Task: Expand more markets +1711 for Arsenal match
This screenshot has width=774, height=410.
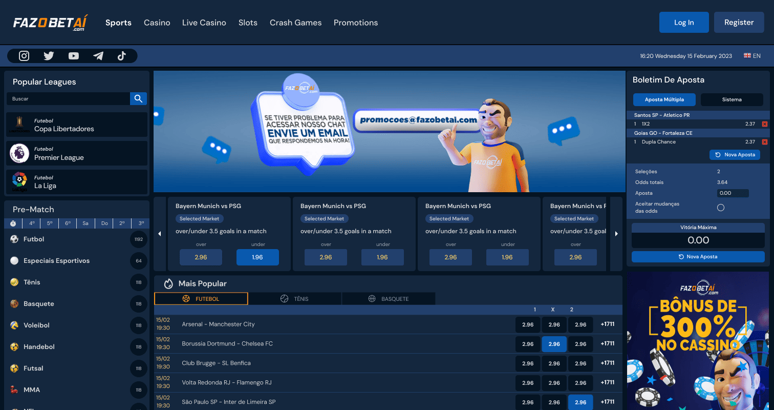Action: click(x=607, y=324)
